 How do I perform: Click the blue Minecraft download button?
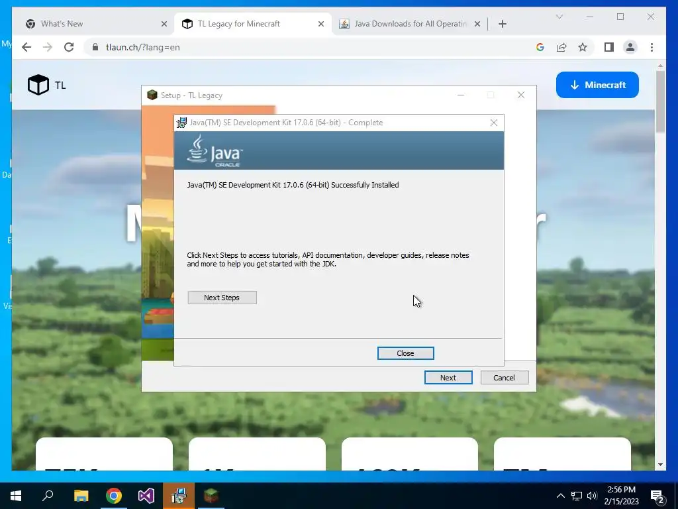[597, 85]
